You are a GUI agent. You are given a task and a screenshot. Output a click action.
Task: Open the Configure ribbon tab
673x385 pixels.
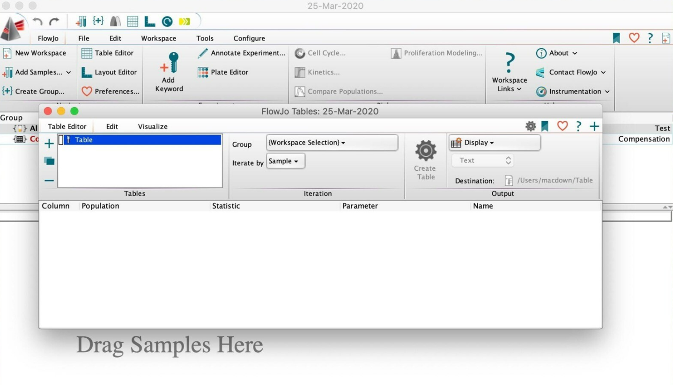249,38
